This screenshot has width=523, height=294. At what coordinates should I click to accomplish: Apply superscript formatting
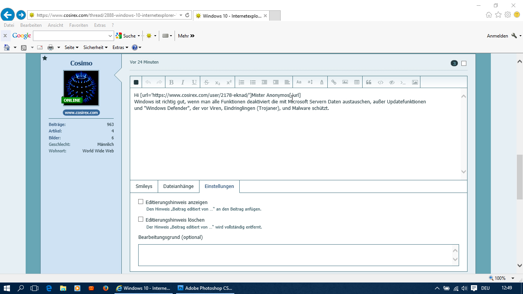point(229,82)
